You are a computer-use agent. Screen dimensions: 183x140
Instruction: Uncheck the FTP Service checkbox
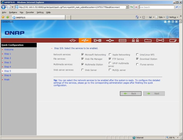click(110, 59)
